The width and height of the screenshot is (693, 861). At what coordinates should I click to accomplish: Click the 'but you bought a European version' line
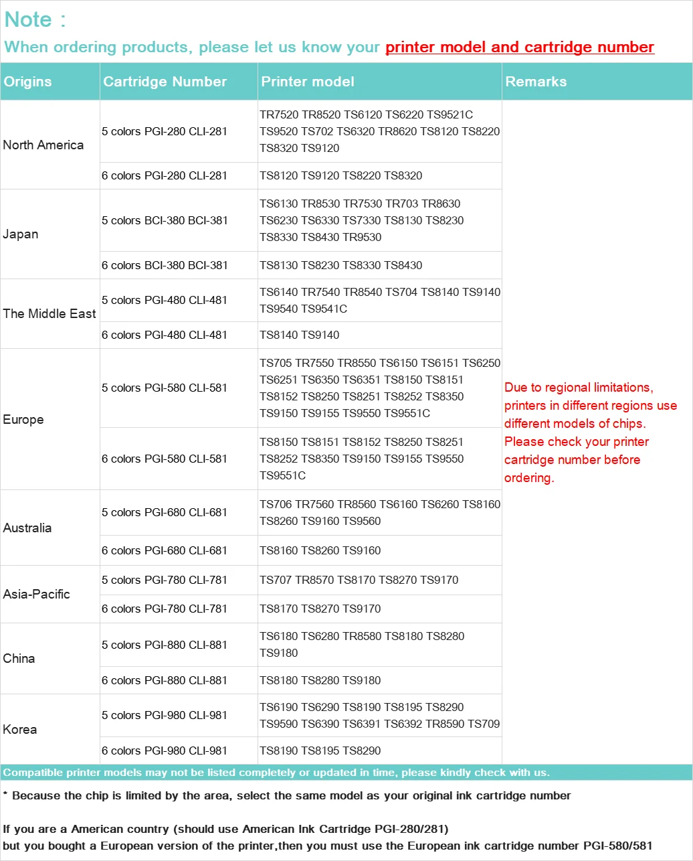click(x=327, y=846)
